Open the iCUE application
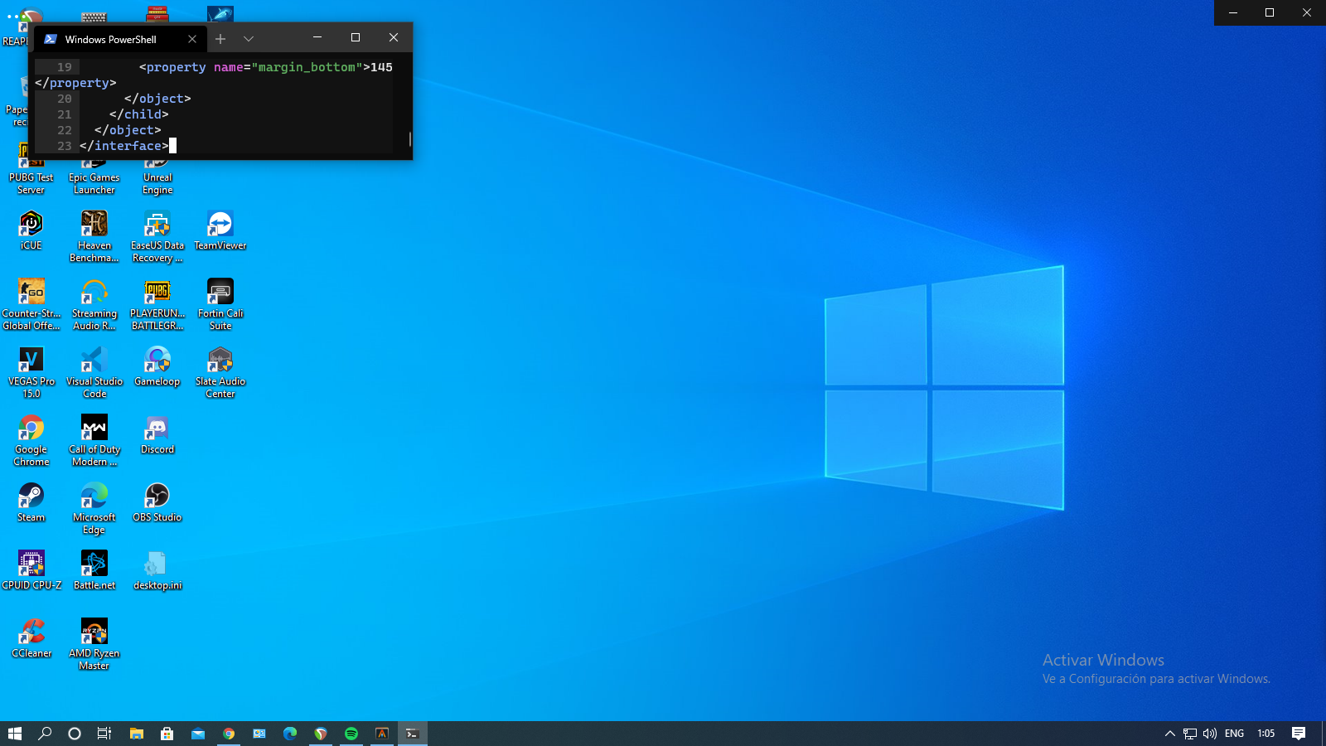 click(x=31, y=223)
